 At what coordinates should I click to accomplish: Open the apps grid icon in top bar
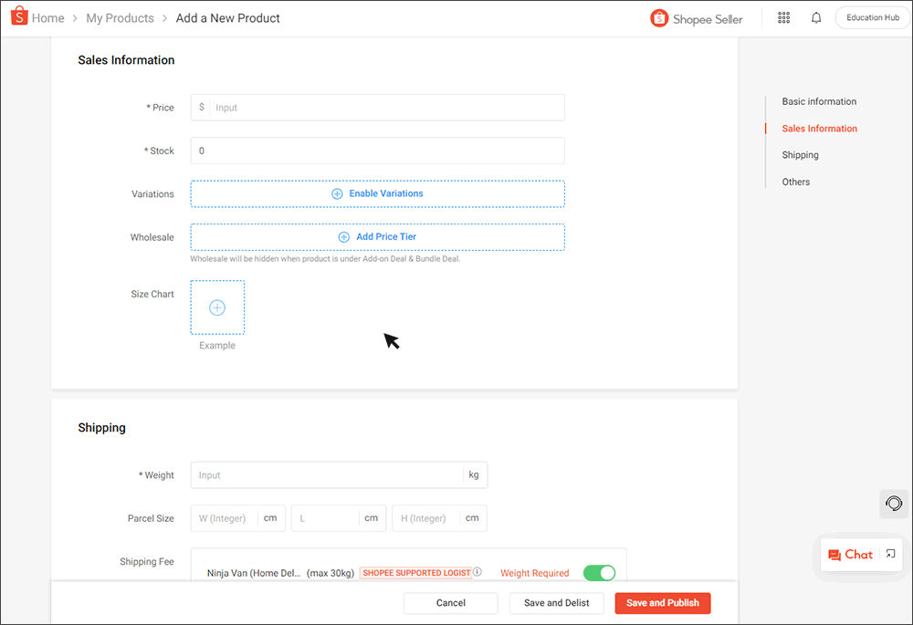pyautogui.click(x=783, y=17)
